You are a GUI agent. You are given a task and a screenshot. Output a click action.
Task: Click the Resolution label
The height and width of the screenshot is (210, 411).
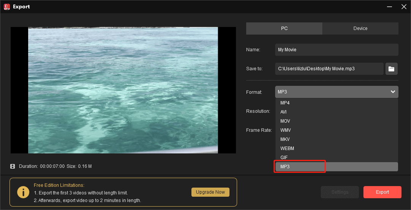coord(258,111)
